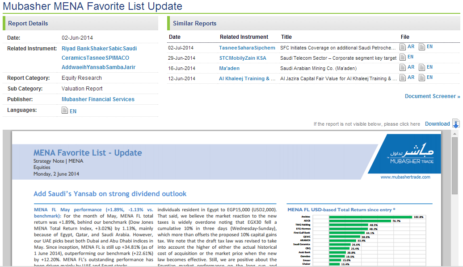The width and height of the screenshot is (463, 267).
Task: Open the STC instrument link
Action: tap(224, 58)
